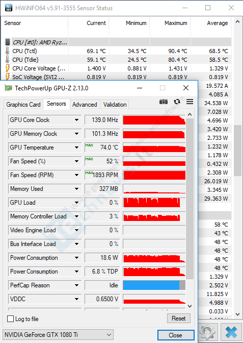Open the GPU Core Clock dropdown
The image size is (243, 343).
click(x=76, y=120)
